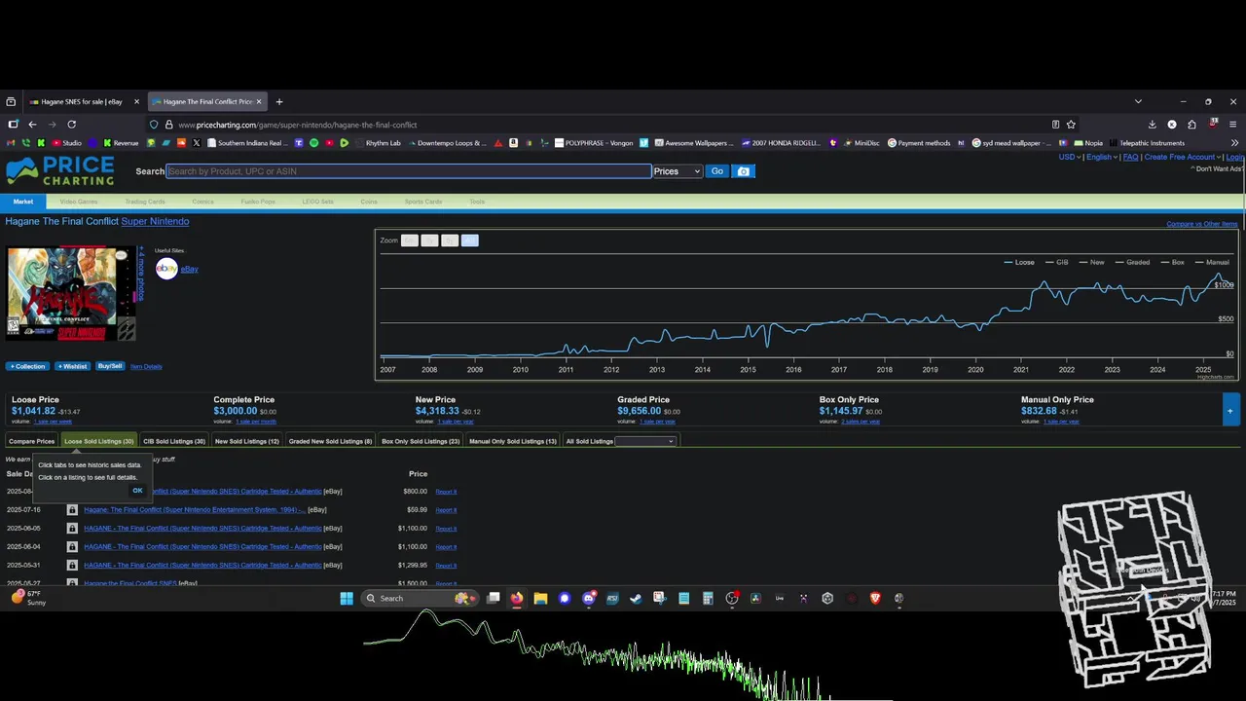
Task: Open the English language dropdown
Action: click(1102, 157)
